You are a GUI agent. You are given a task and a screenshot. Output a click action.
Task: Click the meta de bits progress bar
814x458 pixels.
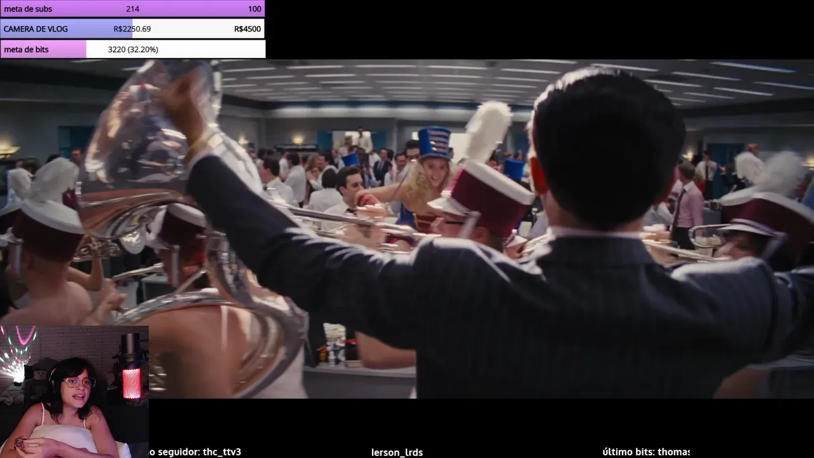point(132,49)
